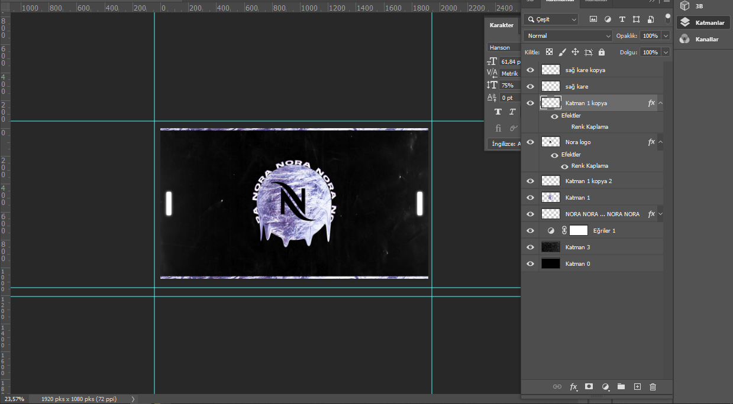Enable faux bold T in Karakter panel

coord(498,112)
